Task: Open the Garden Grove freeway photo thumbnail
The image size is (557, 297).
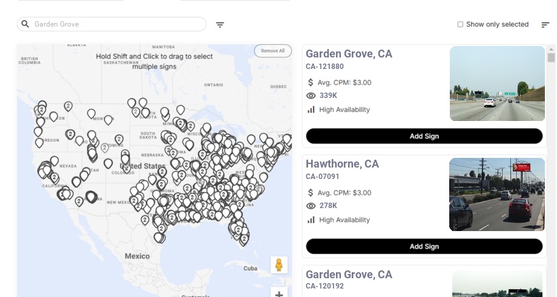Action: point(497,83)
